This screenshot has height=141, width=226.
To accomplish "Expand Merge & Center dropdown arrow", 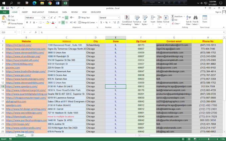I will pyautogui.click(x=97, y=23).
